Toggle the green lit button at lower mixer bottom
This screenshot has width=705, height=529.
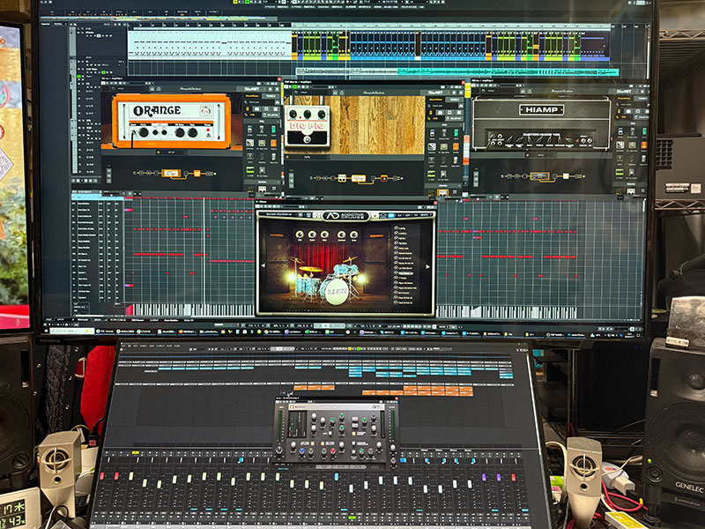click(352, 518)
